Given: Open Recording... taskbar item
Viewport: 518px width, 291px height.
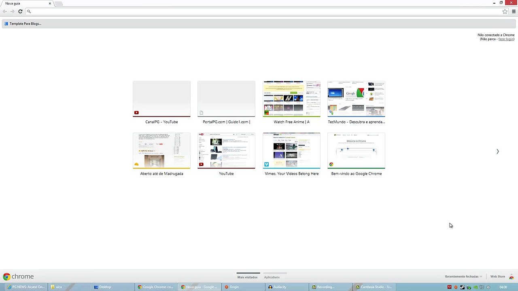Looking at the screenshot, I should coord(330,287).
